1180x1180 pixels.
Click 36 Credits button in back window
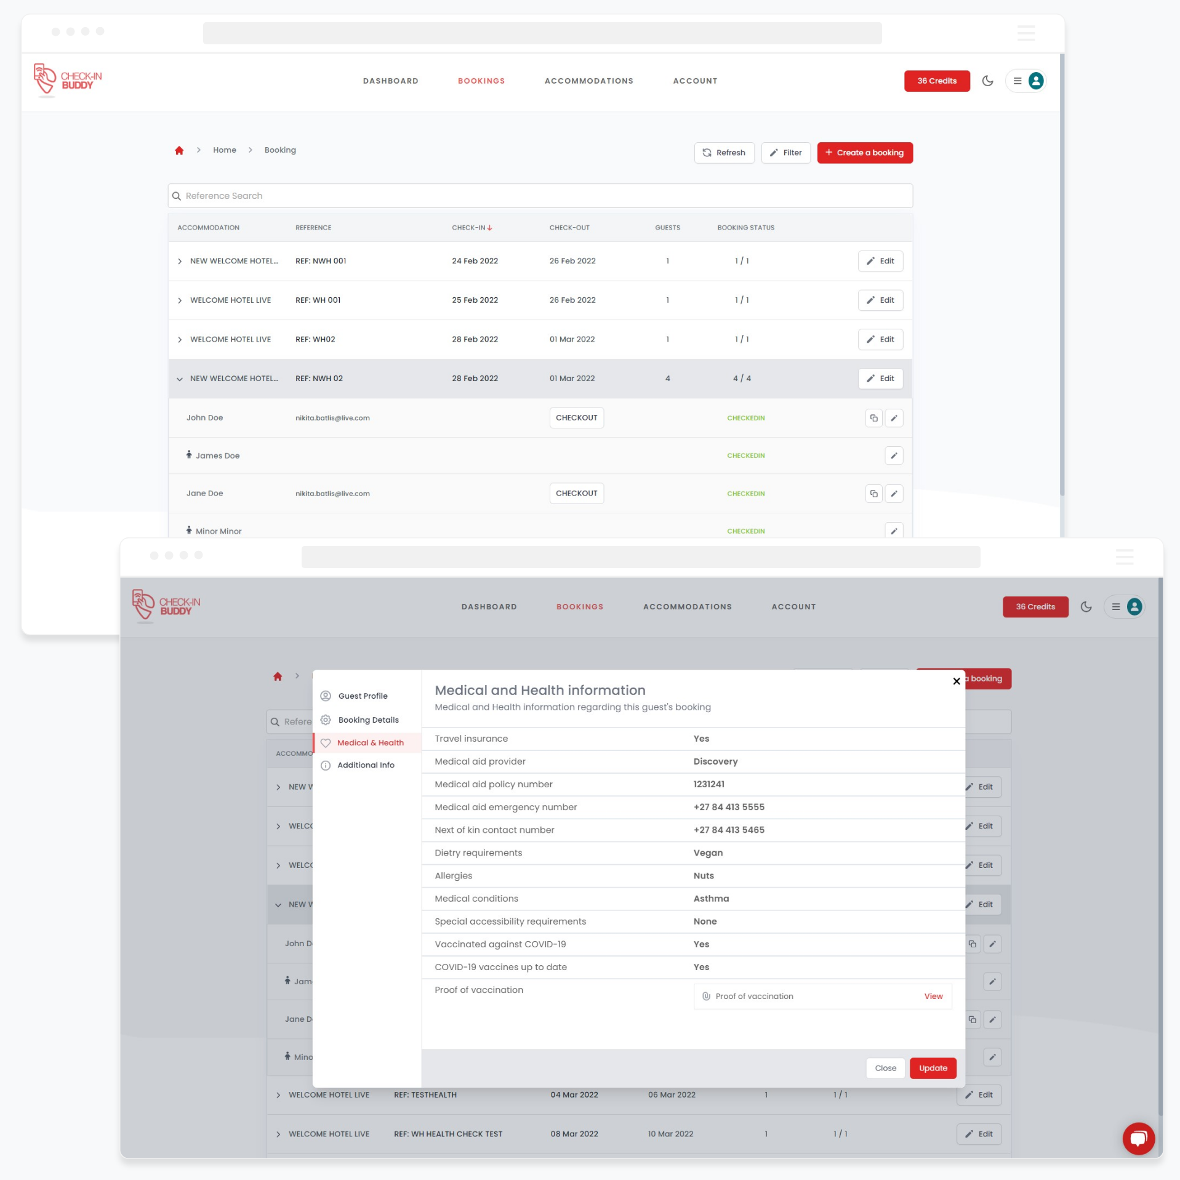tap(937, 81)
